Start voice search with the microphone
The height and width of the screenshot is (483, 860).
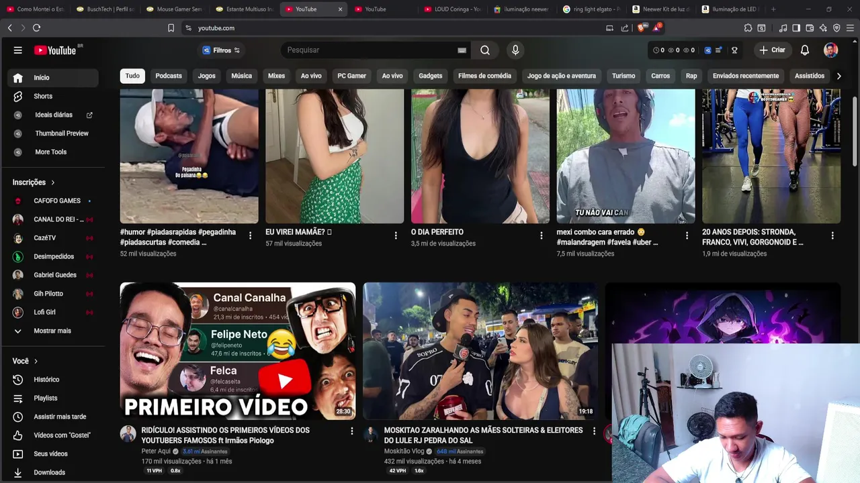515,50
